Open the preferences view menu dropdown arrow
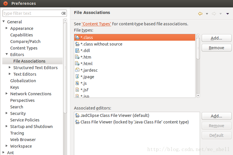Viewport: 233px width, 155px height. coord(228,14)
